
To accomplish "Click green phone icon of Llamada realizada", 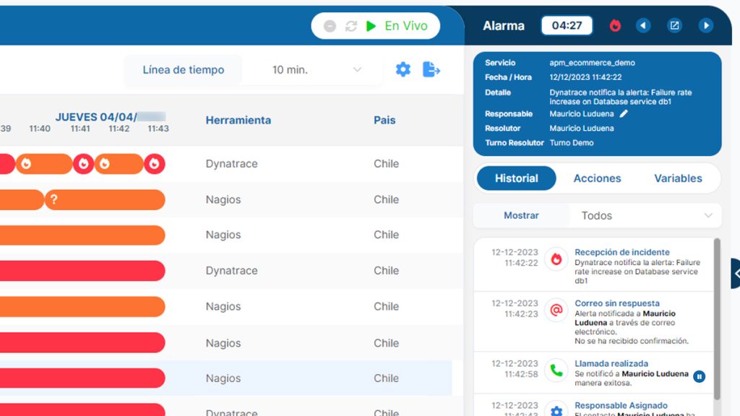I will pyautogui.click(x=556, y=370).
